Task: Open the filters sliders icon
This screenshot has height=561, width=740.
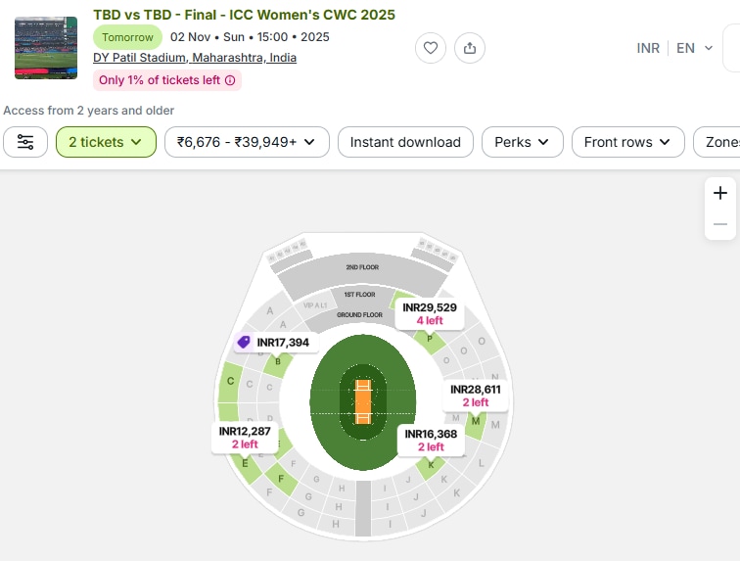Action: click(x=25, y=142)
